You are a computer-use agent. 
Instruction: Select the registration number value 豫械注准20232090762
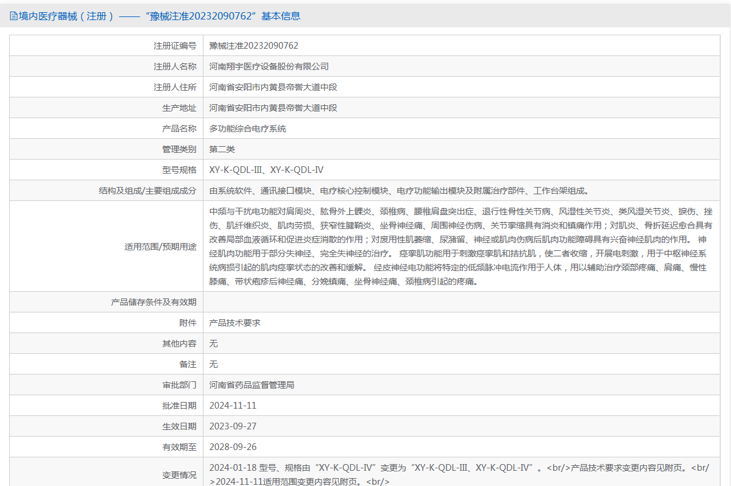(x=253, y=46)
